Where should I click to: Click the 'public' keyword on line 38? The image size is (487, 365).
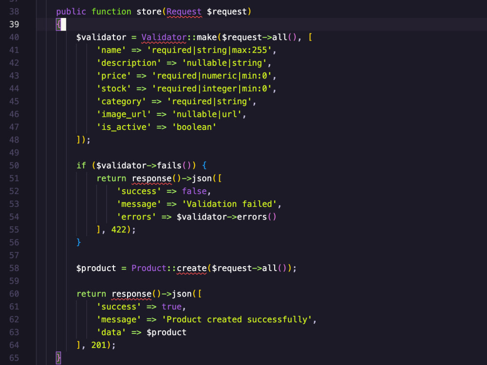tap(71, 12)
